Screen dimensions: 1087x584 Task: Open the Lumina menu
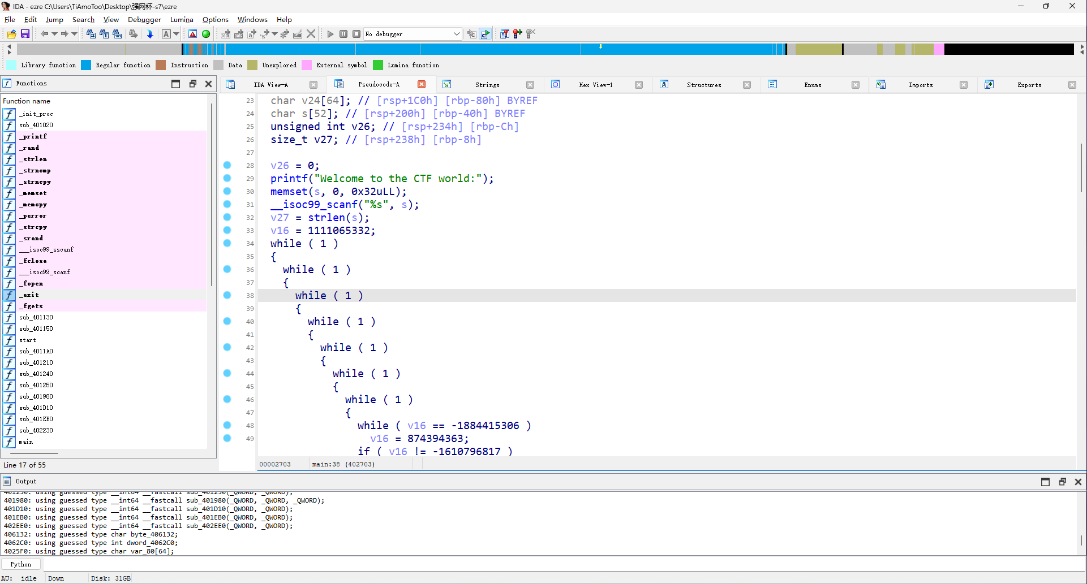(182, 19)
